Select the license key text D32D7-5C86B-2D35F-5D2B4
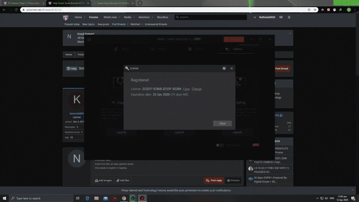 [x=162, y=89]
